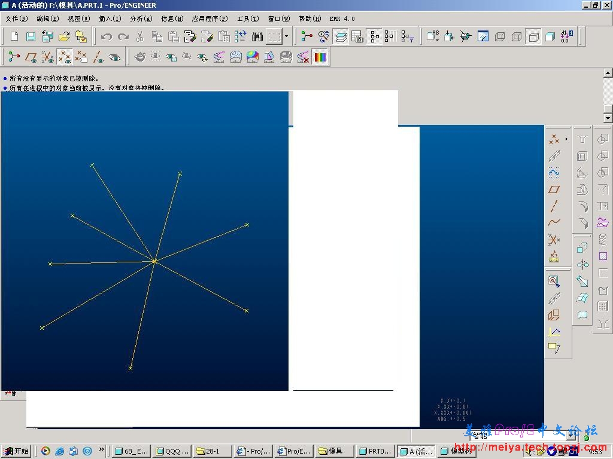Save the current model with the disk icon
Screen dimensions: 613x459
click(x=31, y=36)
